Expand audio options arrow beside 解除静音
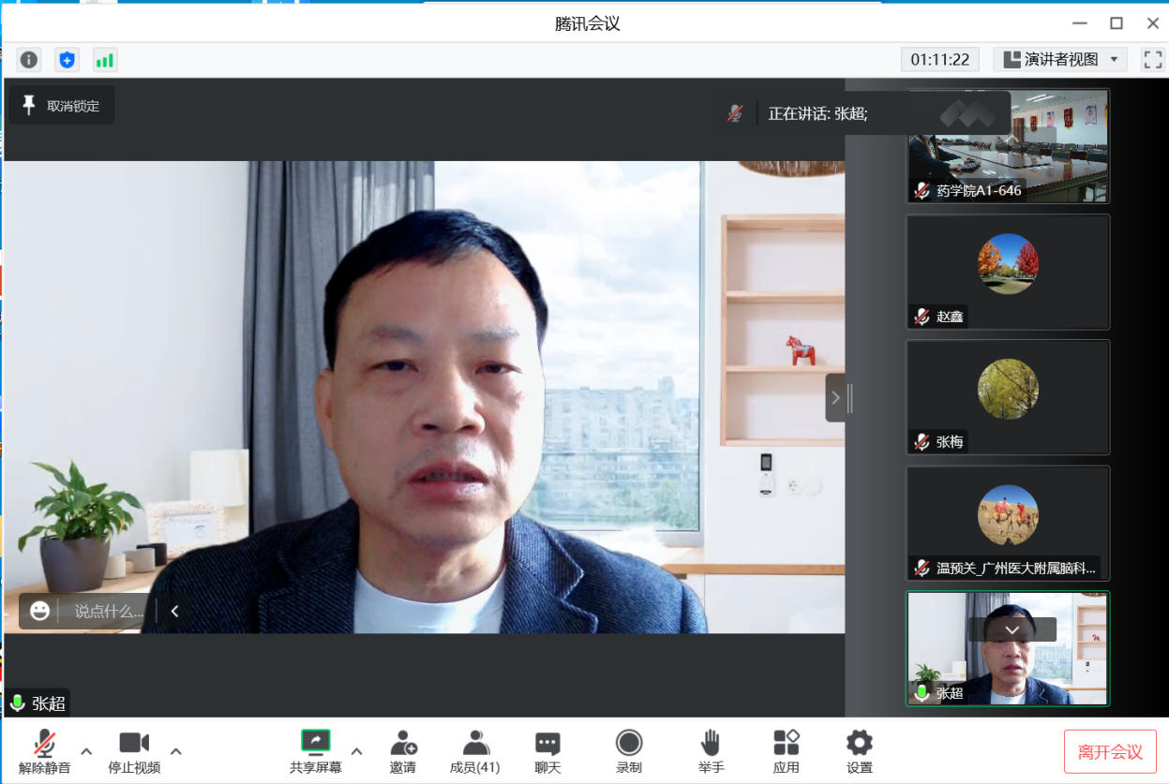 86,751
